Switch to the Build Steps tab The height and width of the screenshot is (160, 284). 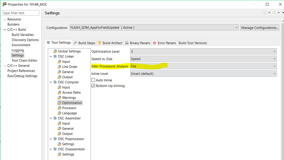pyautogui.click(x=85, y=43)
